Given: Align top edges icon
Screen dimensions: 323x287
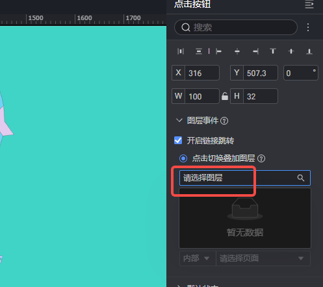Looking at the screenshot, I should click(273, 51).
